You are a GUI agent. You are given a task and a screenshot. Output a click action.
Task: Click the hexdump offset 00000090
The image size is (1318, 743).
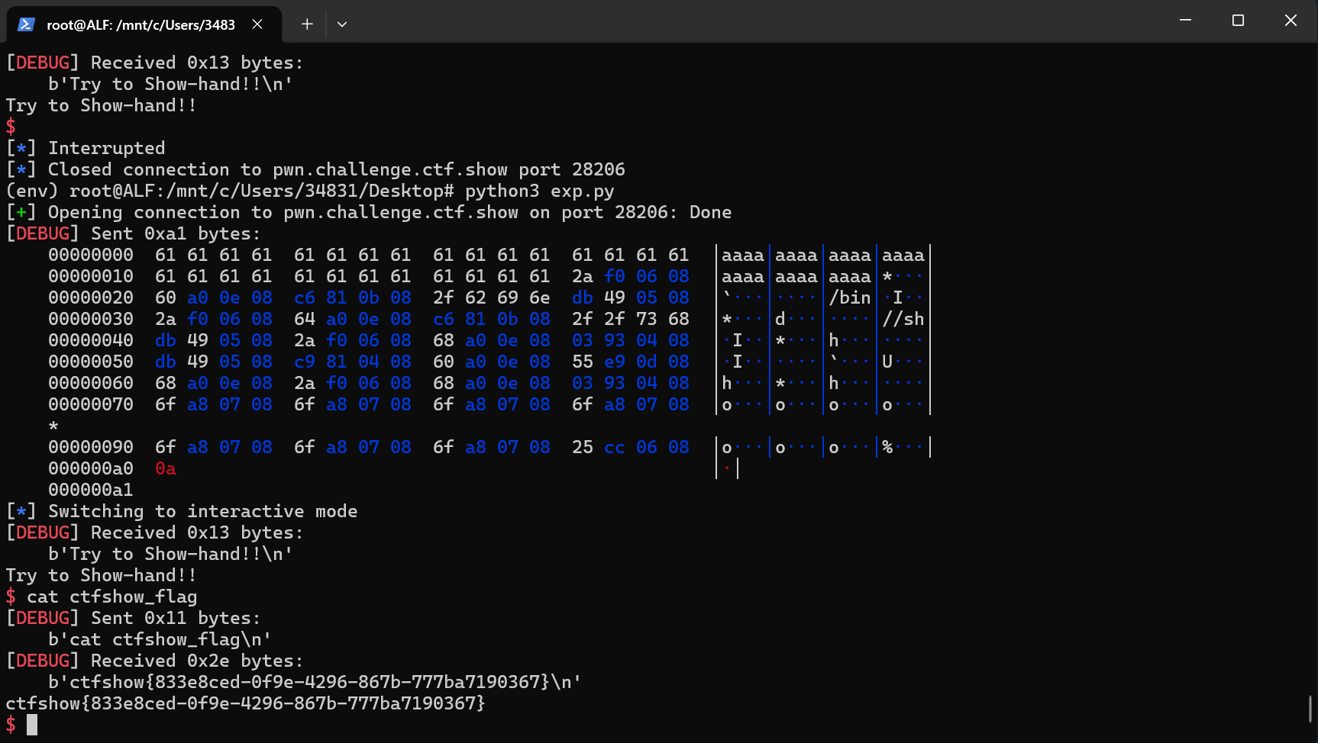91,447
